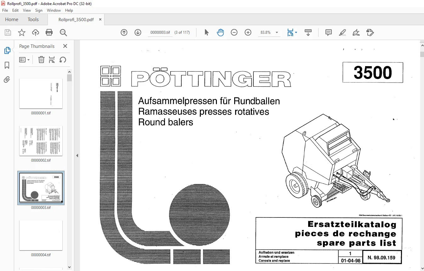Image resolution: width=424 pixels, height=271 pixels.
Task: Click the Save file icon
Action: (x=8, y=32)
